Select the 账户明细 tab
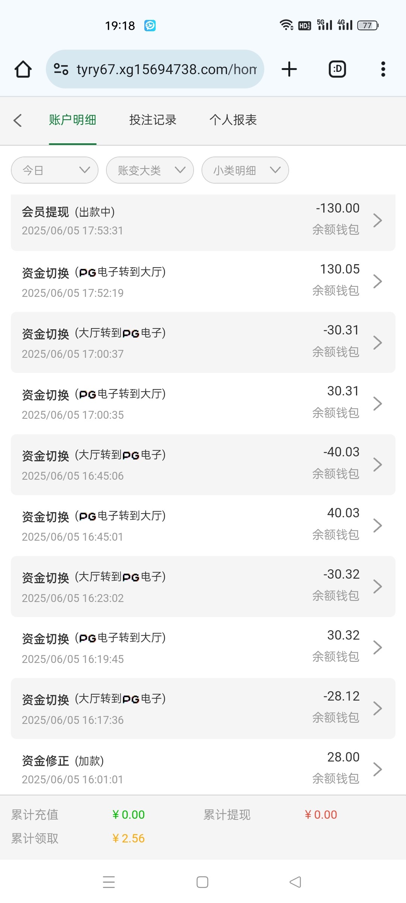This screenshot has height=903, width=406. [73, 120]
